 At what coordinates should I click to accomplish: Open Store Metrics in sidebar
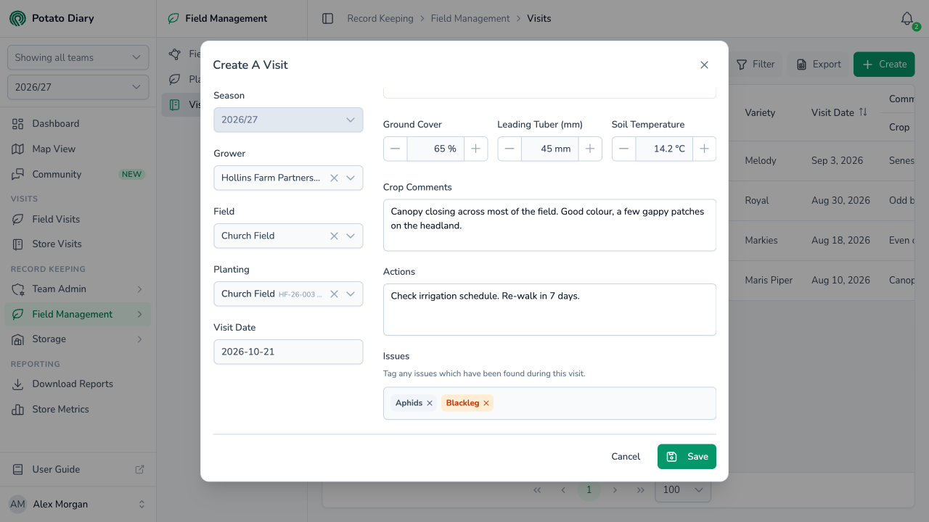tap(78, 410)
